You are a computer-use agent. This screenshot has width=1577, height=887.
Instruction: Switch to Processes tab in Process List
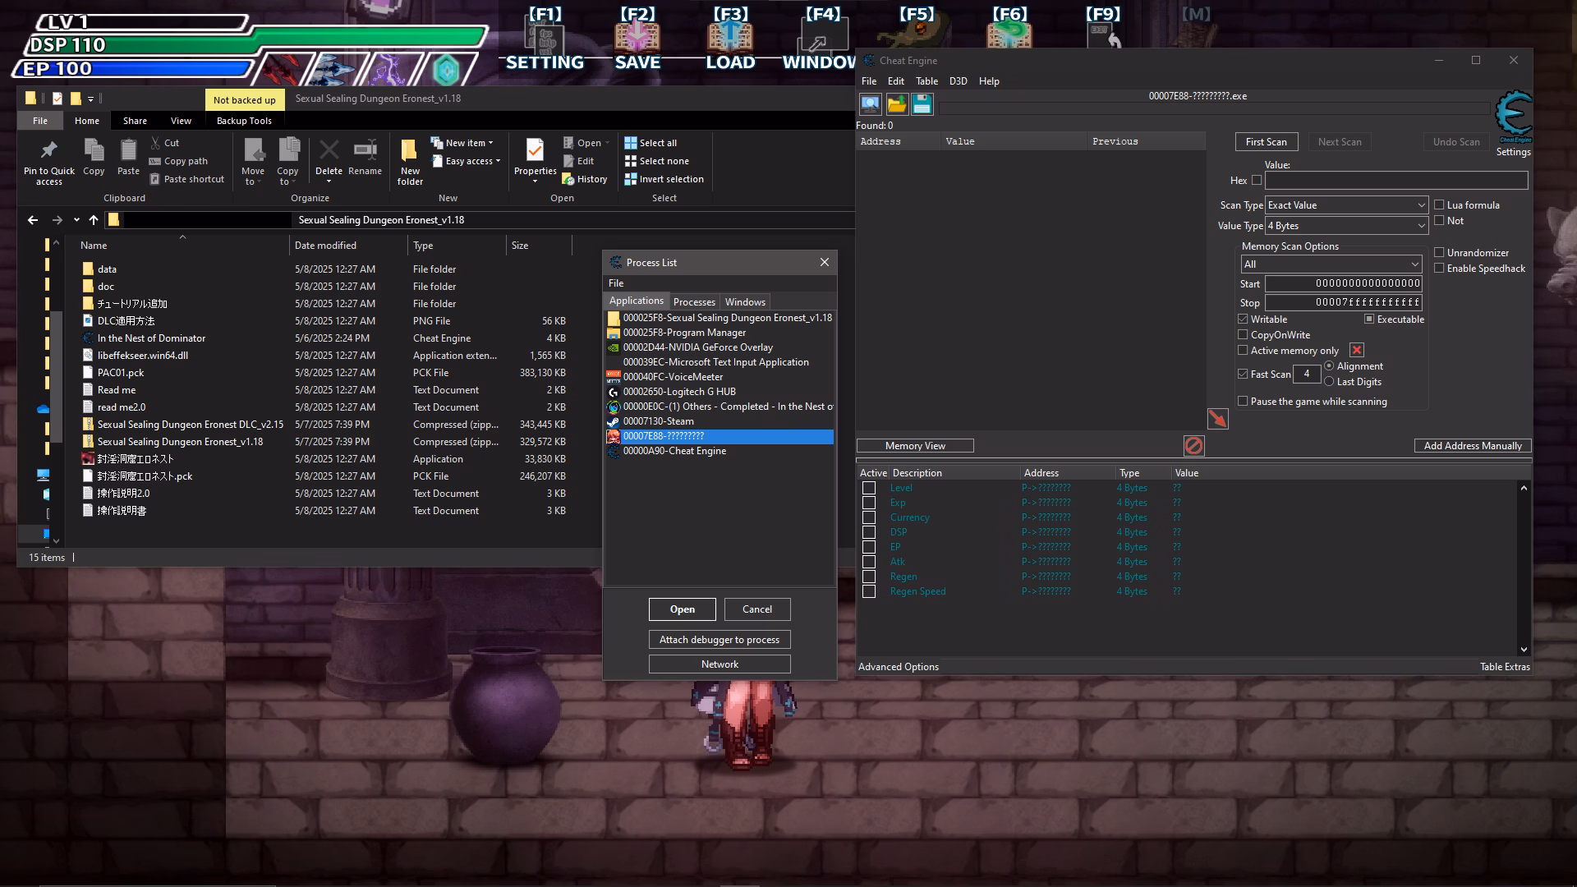[x=694, y=302]
